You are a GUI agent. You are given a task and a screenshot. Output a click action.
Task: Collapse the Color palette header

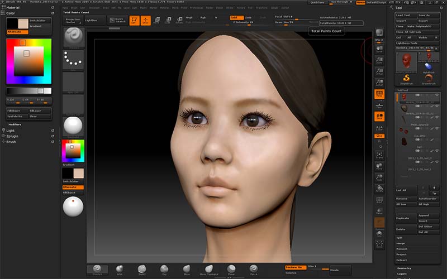11,13
